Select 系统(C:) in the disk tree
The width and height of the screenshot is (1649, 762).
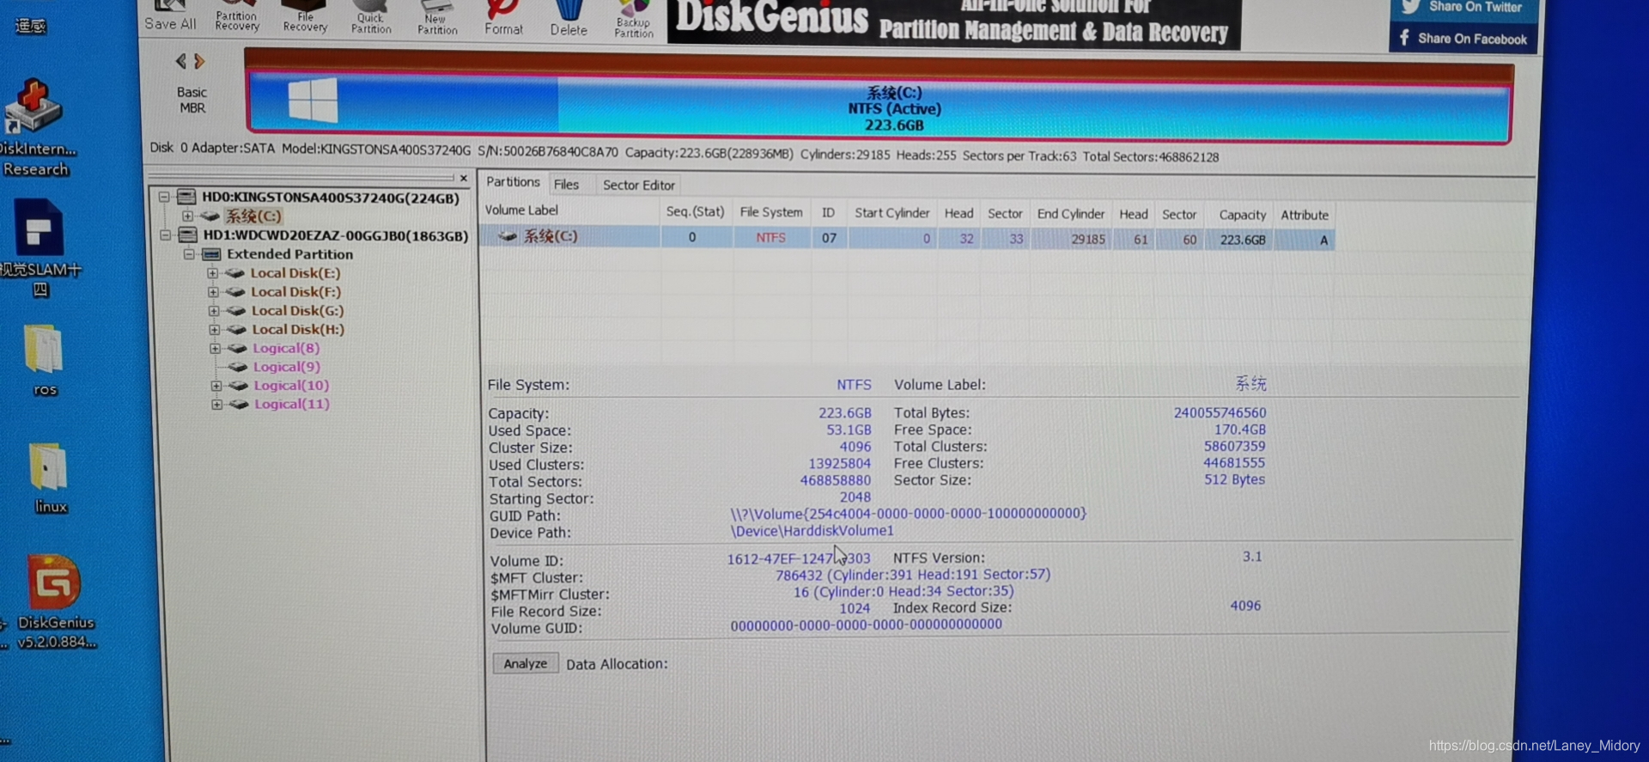click(253, 216)
